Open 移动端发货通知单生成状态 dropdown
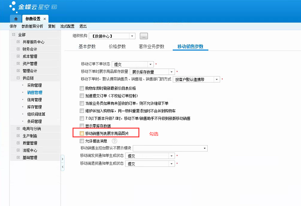Screen dimensions: 301x206 coord(172,156)
